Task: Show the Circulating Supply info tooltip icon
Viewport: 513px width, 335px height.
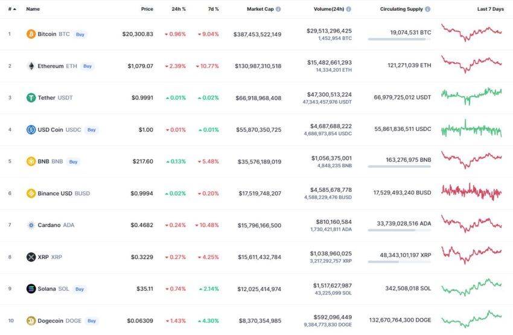Action: point(428,9)
